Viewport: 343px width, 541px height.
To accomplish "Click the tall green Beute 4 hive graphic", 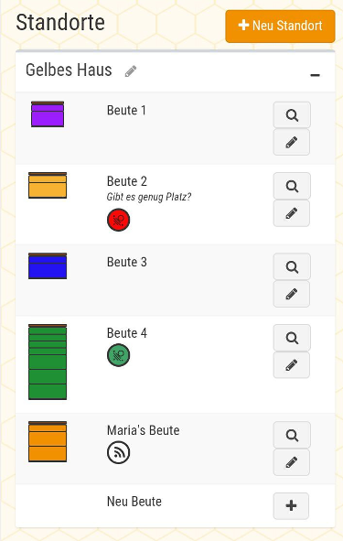I will (48, 362).
